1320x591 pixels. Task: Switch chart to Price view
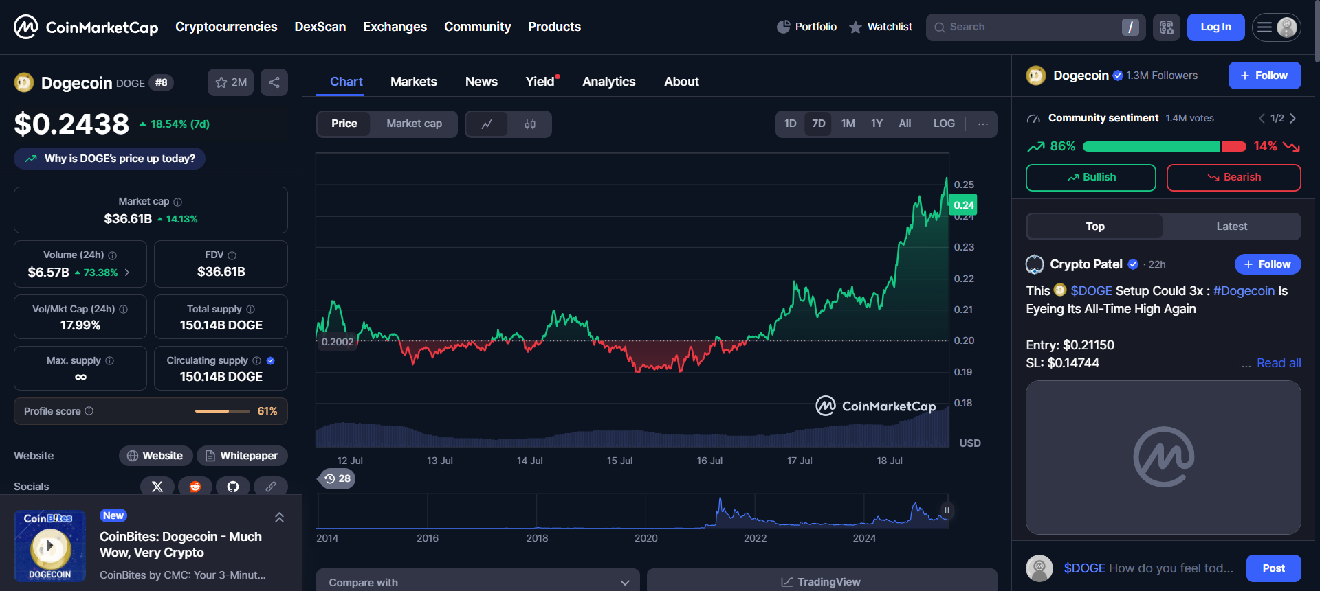[344, 124]
